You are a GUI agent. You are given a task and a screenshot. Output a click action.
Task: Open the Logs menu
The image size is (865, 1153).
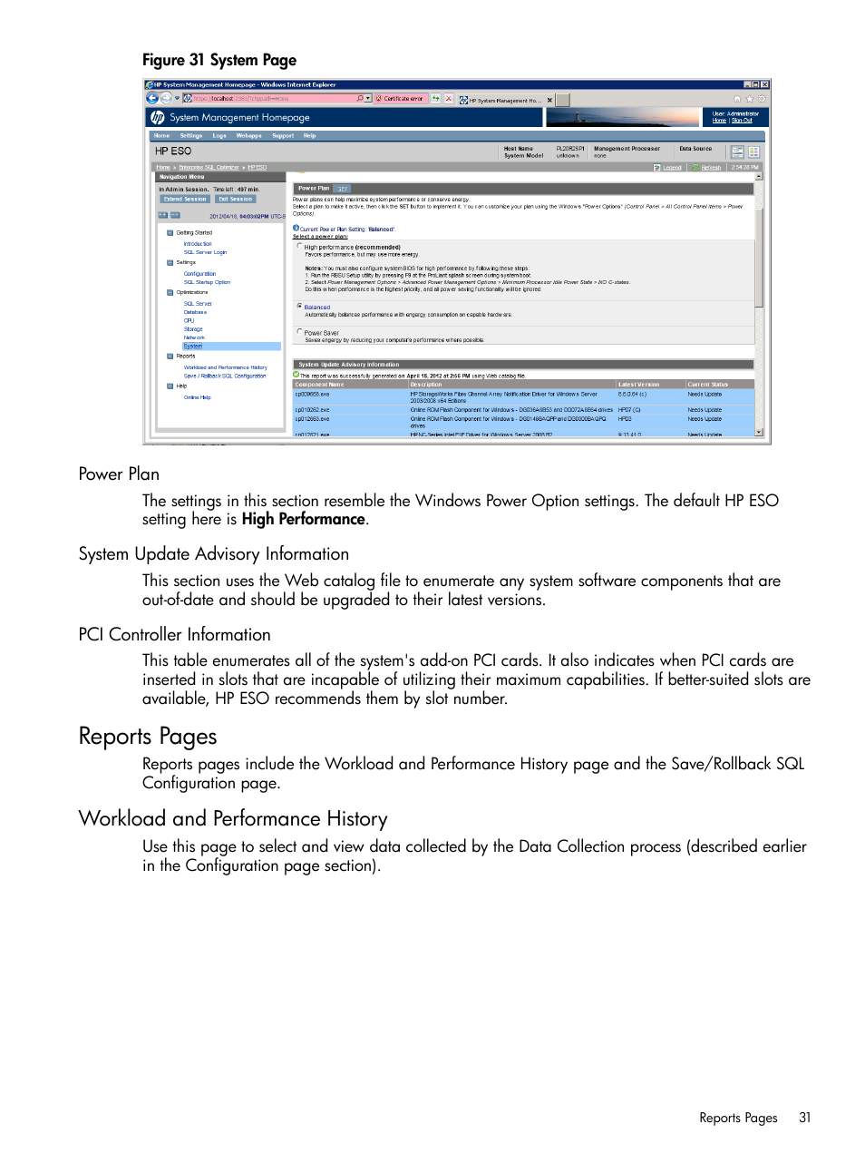tap(219, 135)
